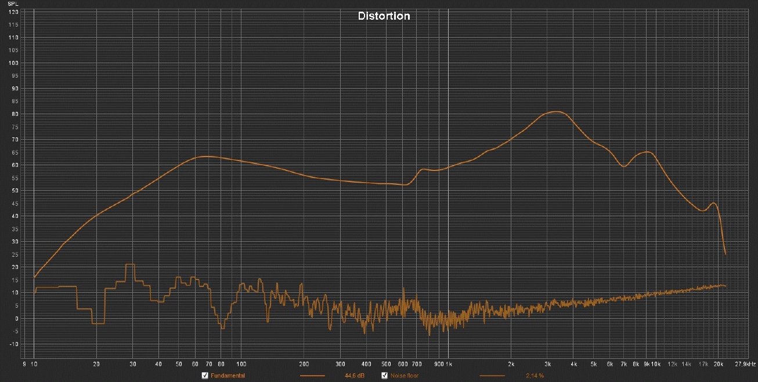Click the 20k frequency axis label

point(719,364)
